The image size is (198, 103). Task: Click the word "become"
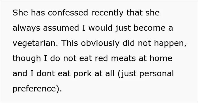tap(150, 28)
